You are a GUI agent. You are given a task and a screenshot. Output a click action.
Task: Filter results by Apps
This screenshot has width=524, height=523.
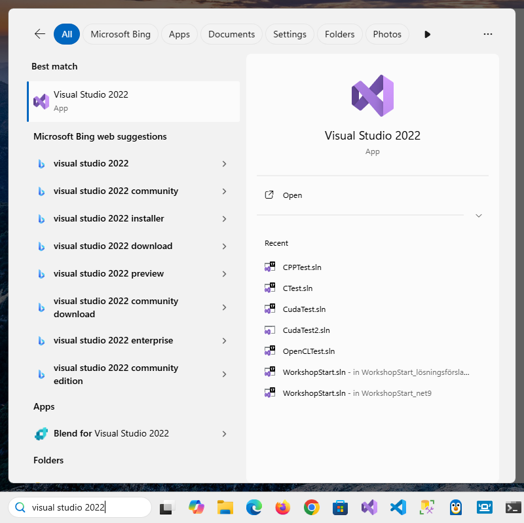[x=179, y=34]
